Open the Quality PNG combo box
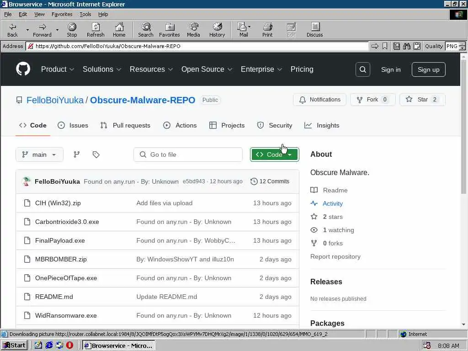468x351 pixels. (455, 46)
